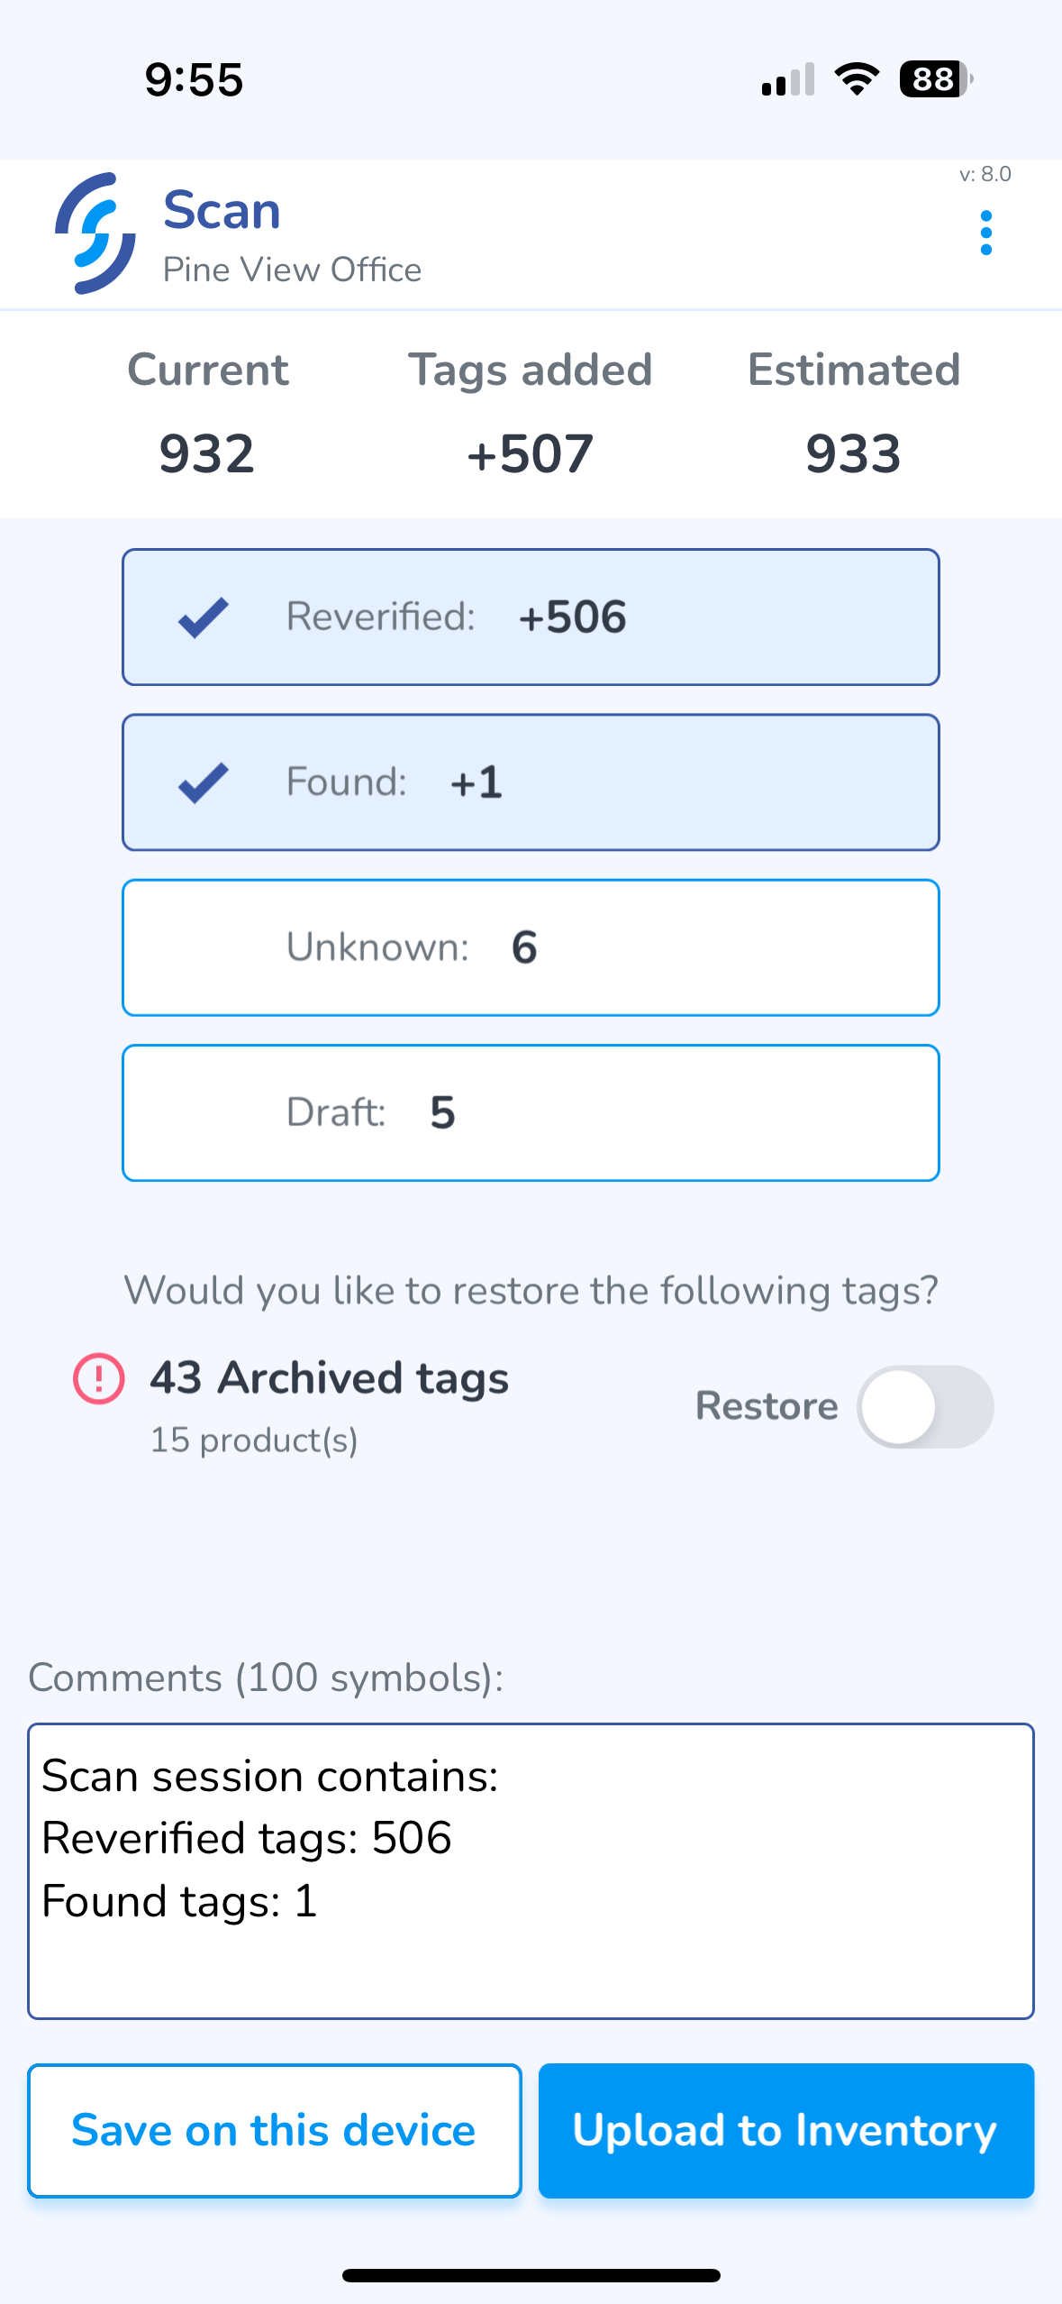The image size is (1062, 2304).
Task: Select the Unknown 6 tags option
Action: (x=531, y=947)
